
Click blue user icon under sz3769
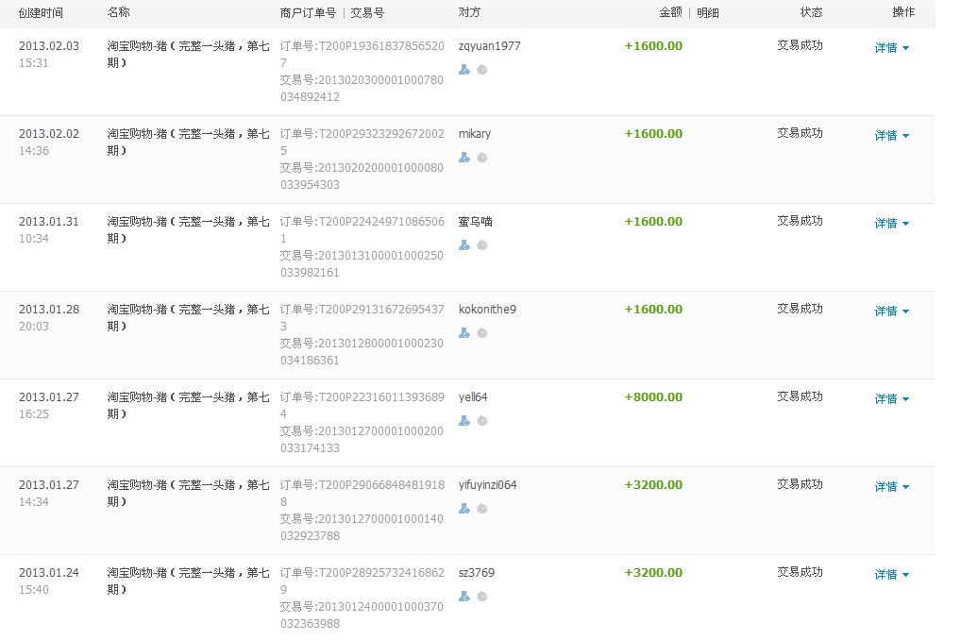(x=464, y=597)
